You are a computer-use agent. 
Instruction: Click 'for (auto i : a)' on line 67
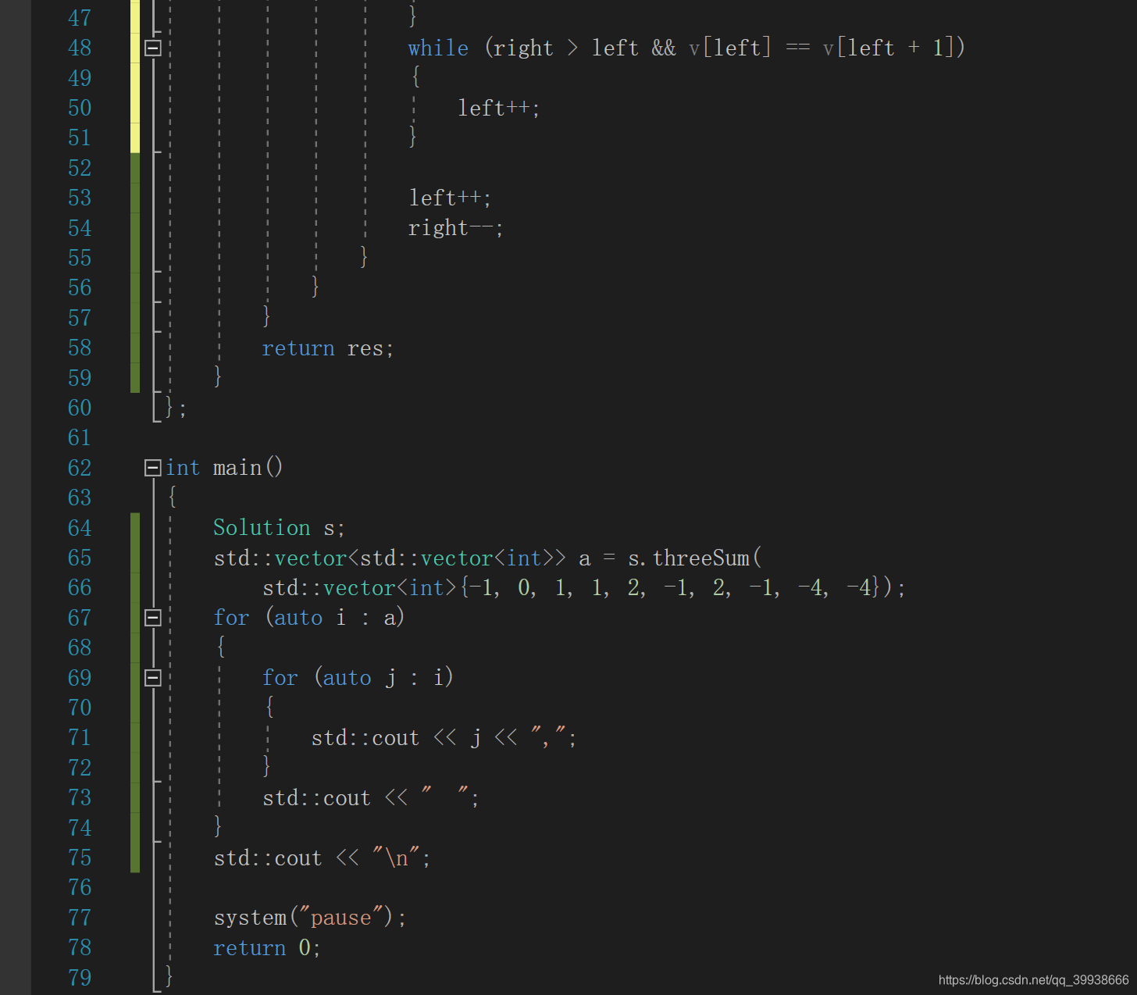pyautogui.click(x=309, y=618)
